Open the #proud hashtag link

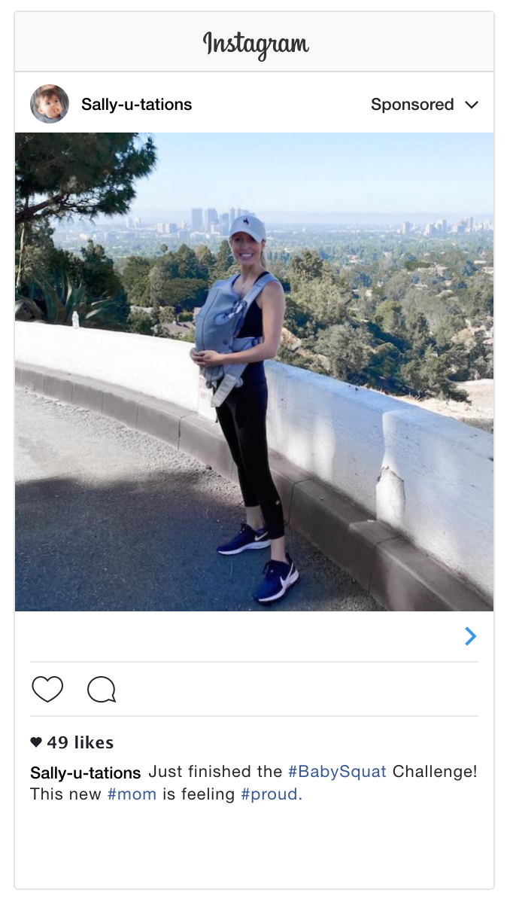click(x=272, y=794)
